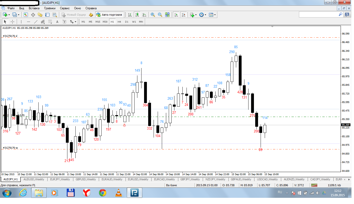Draw a horizontal line tool
Viewport: 354px width, 204px height.
coord(29,22)
